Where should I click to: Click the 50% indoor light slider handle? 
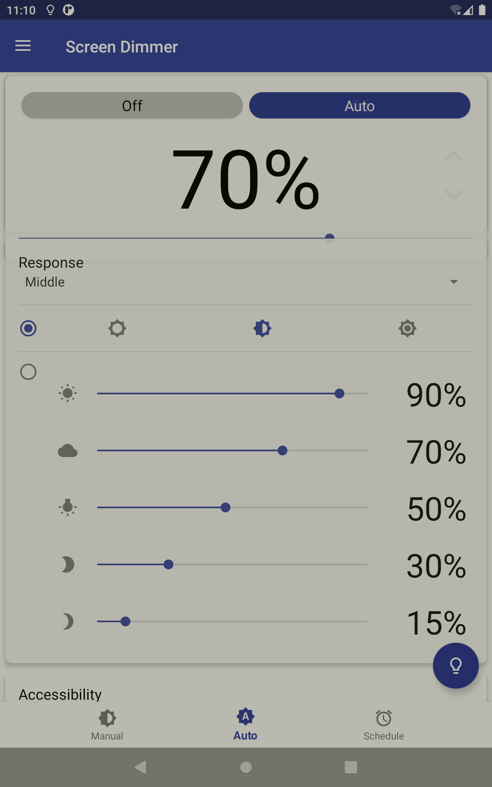(x=225, y=507)
